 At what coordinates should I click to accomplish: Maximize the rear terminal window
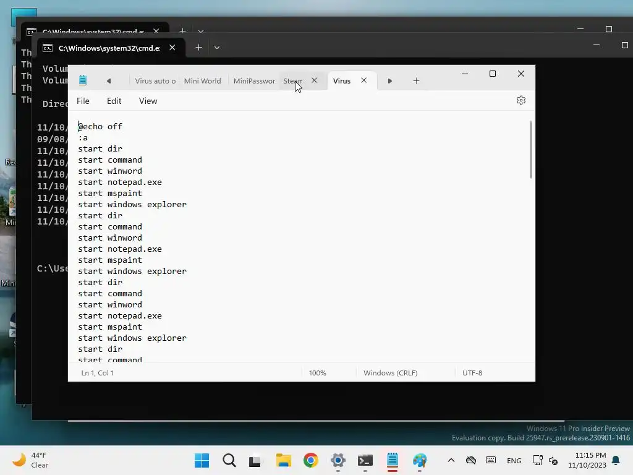point(609,29)
